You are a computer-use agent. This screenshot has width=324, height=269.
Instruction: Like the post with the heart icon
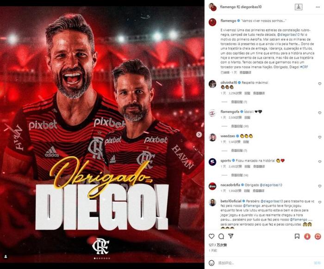pos(212,236)
